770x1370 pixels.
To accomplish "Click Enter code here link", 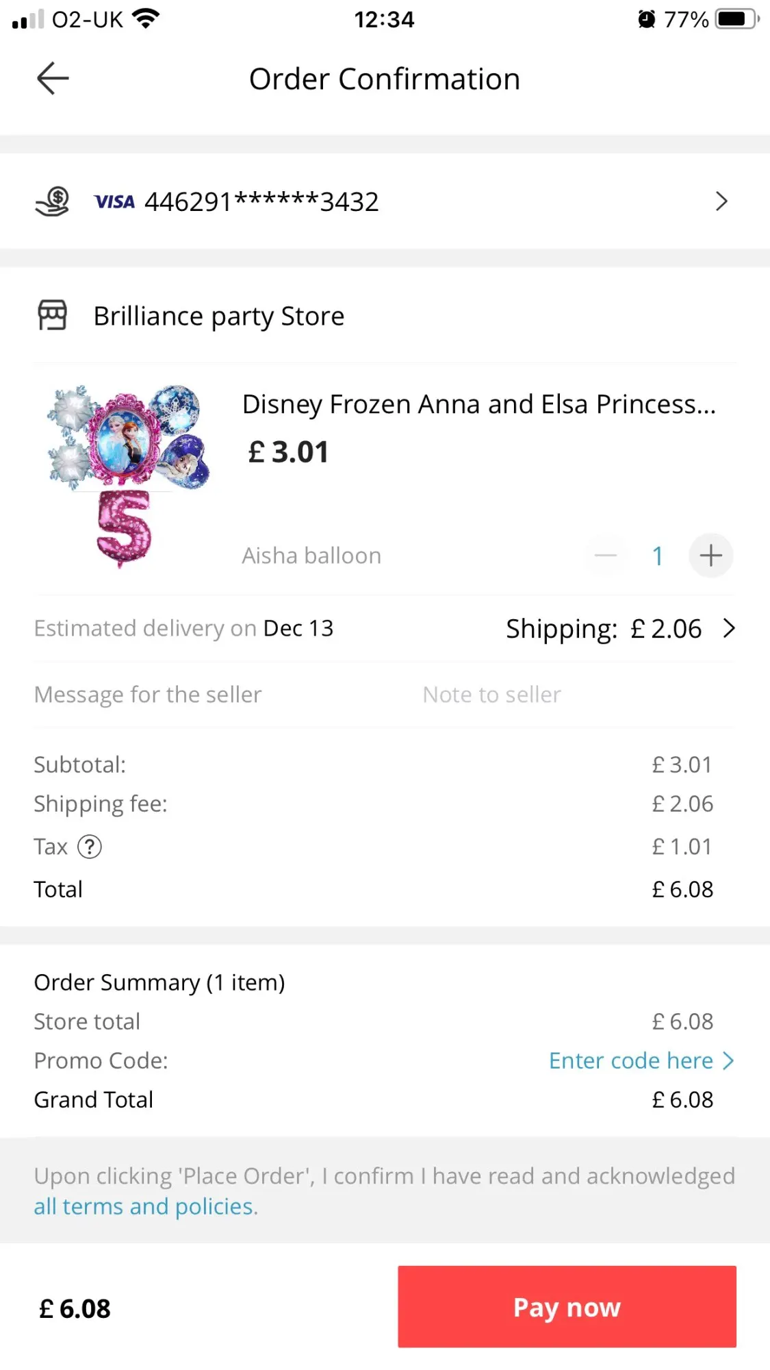I will 630,1060.
